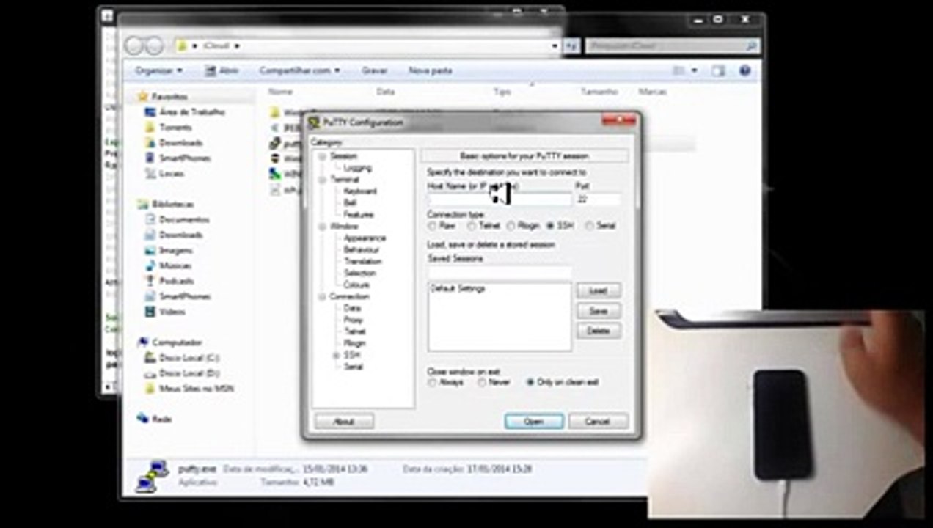Click the Load session button
933x528 pixels.
point(599,291)
